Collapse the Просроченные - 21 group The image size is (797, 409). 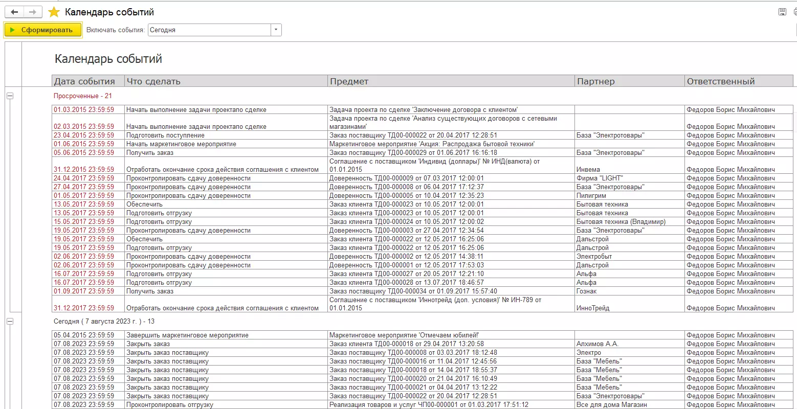(x=10, y=96)
